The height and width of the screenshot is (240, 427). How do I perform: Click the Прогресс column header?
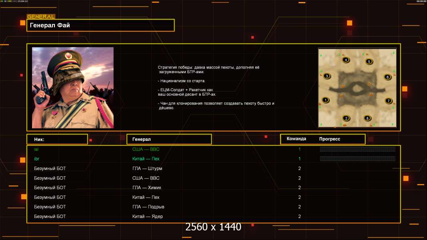click(330, 139)
